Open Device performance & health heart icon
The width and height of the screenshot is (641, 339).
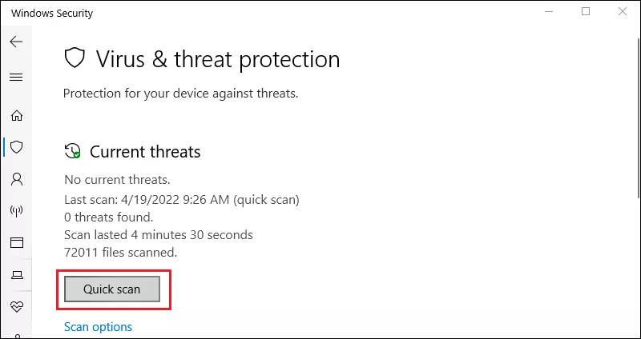click(16, 306)
